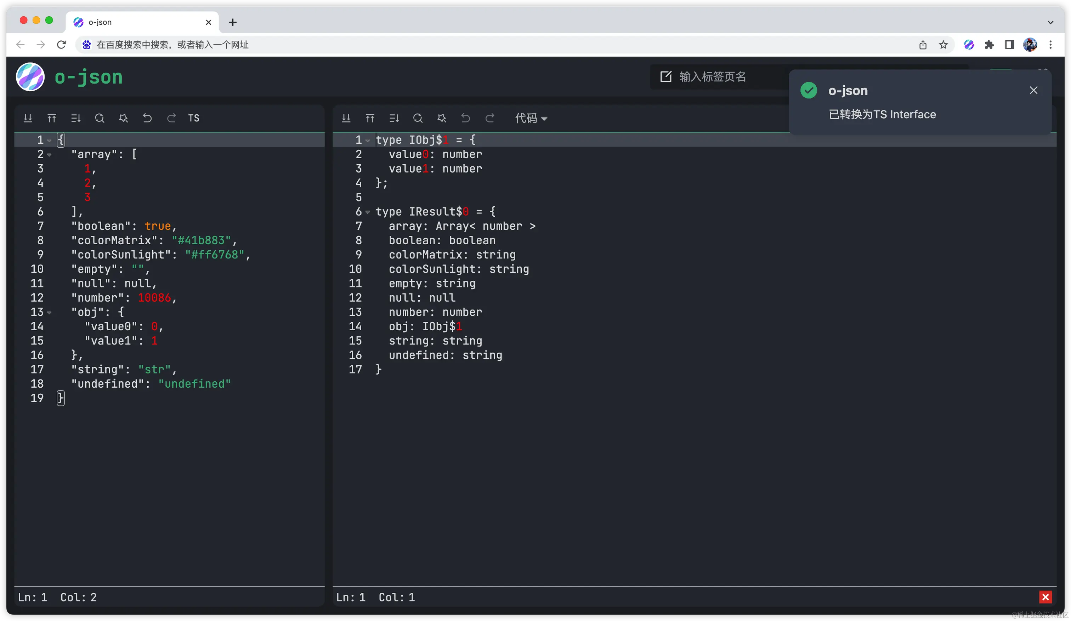The width and height of the screenshot is (1071, 621).
Task: Close the o-json notification toast
Action: point(1033,90)
